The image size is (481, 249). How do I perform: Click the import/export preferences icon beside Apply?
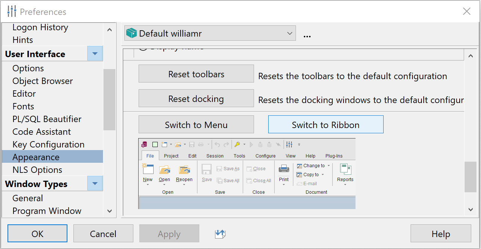point(220,234)
